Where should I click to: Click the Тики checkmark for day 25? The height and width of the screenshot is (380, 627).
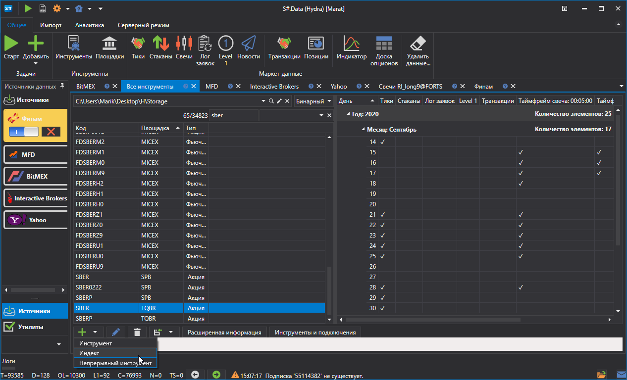coord(382,256)
